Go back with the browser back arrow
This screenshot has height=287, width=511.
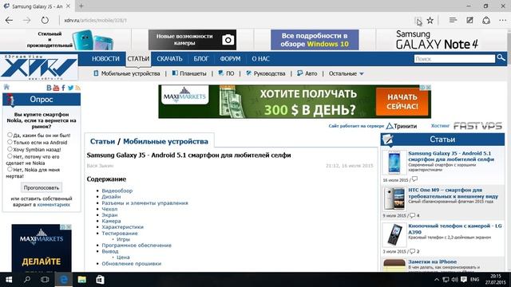(9, 20)
